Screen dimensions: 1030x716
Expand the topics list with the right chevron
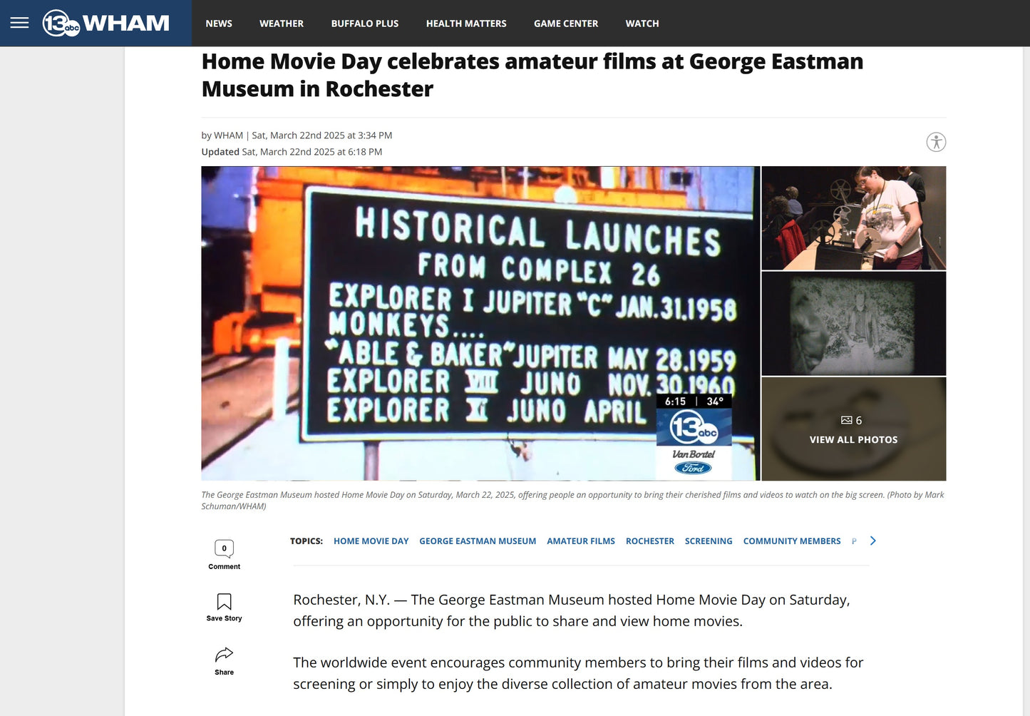pos(872,541)
